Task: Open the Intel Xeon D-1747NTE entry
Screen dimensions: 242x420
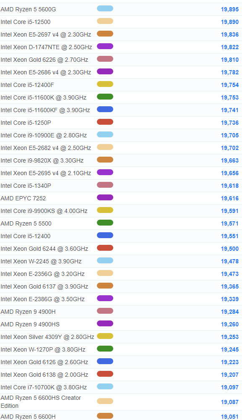Action: coord(46,47)
